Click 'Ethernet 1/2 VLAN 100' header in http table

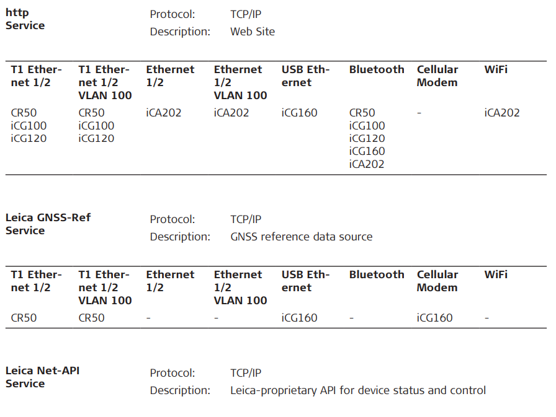240,82
